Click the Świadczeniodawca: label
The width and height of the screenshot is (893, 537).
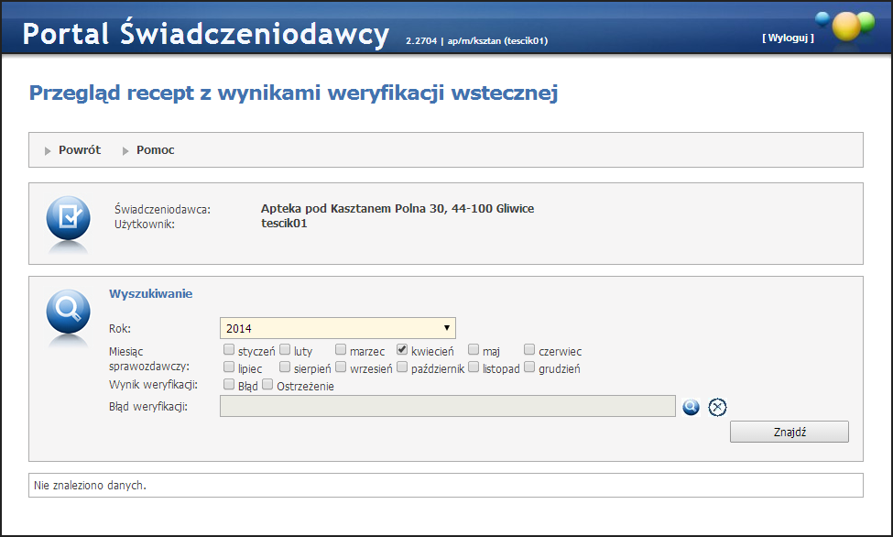[x=162, y=210]
